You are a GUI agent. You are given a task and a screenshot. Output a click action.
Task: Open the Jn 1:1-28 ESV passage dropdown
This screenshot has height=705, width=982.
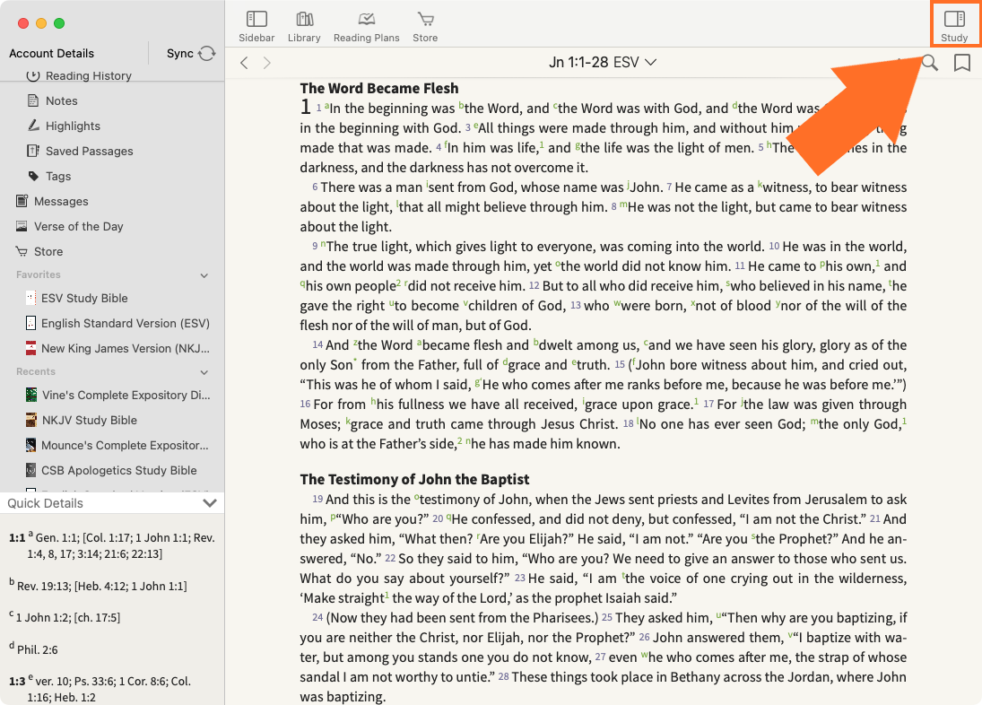pyautogui.click(x=603, y=62)
